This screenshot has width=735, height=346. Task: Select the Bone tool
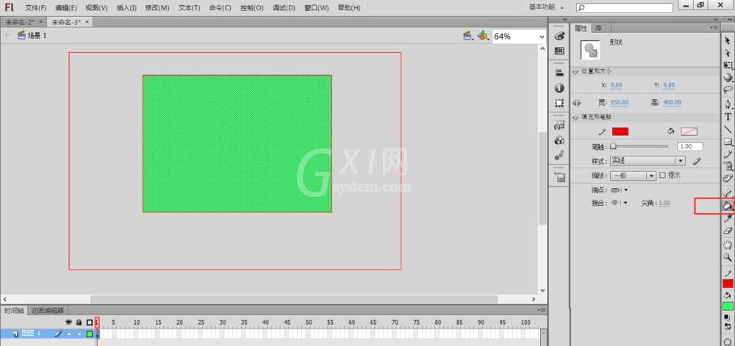(x=728, y=192)
